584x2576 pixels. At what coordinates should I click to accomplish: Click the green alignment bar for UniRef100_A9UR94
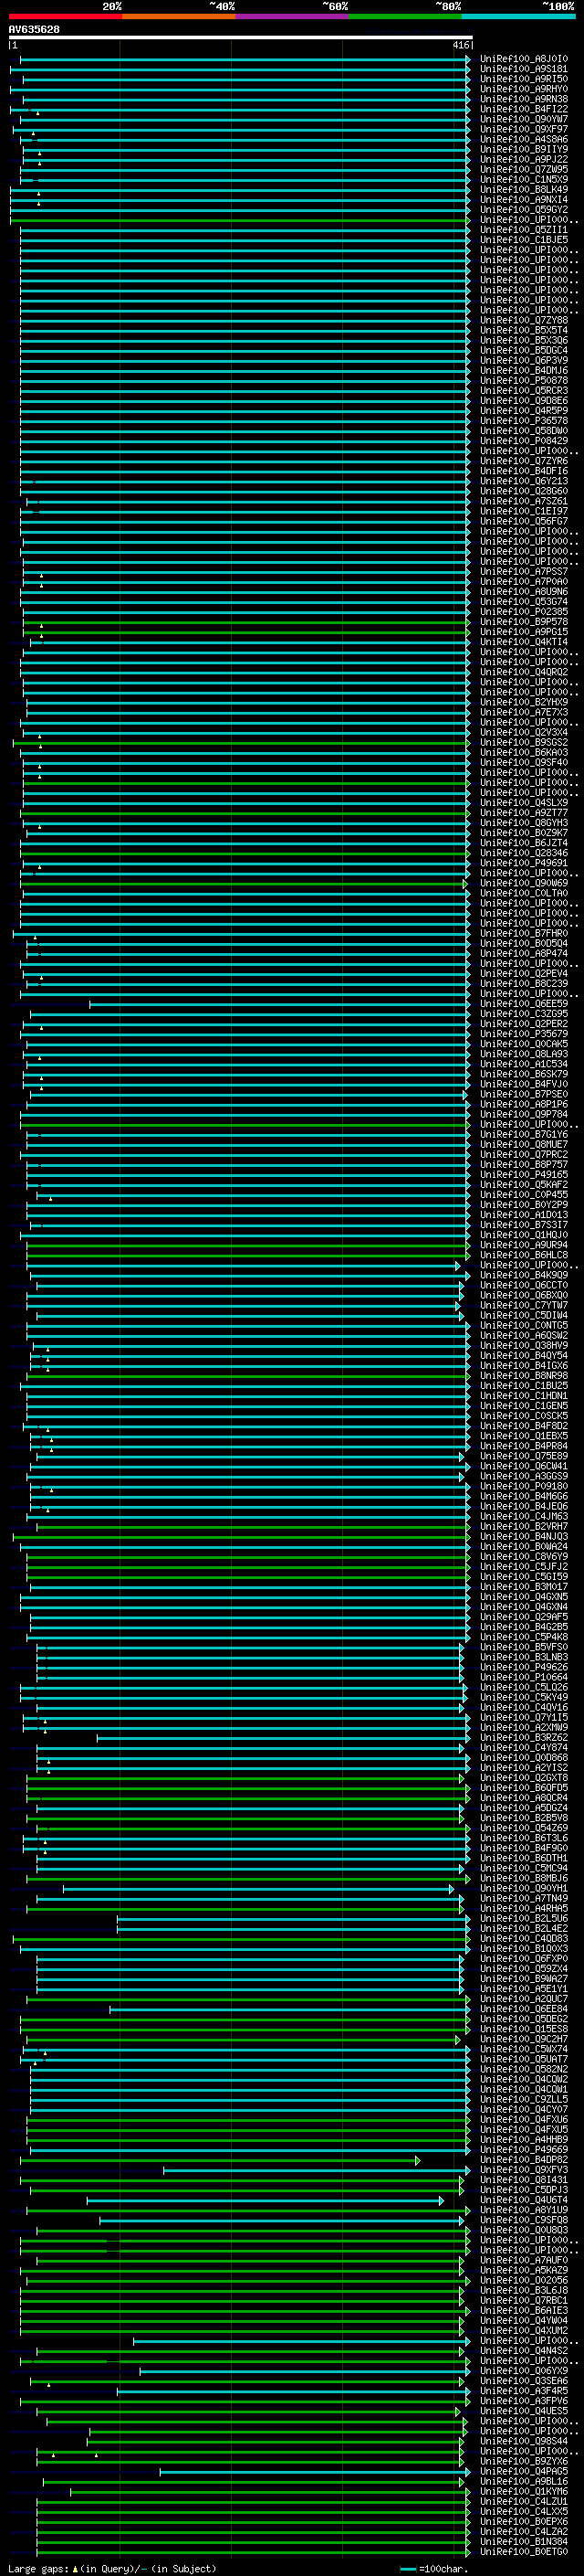click(x=247, y=1245)
